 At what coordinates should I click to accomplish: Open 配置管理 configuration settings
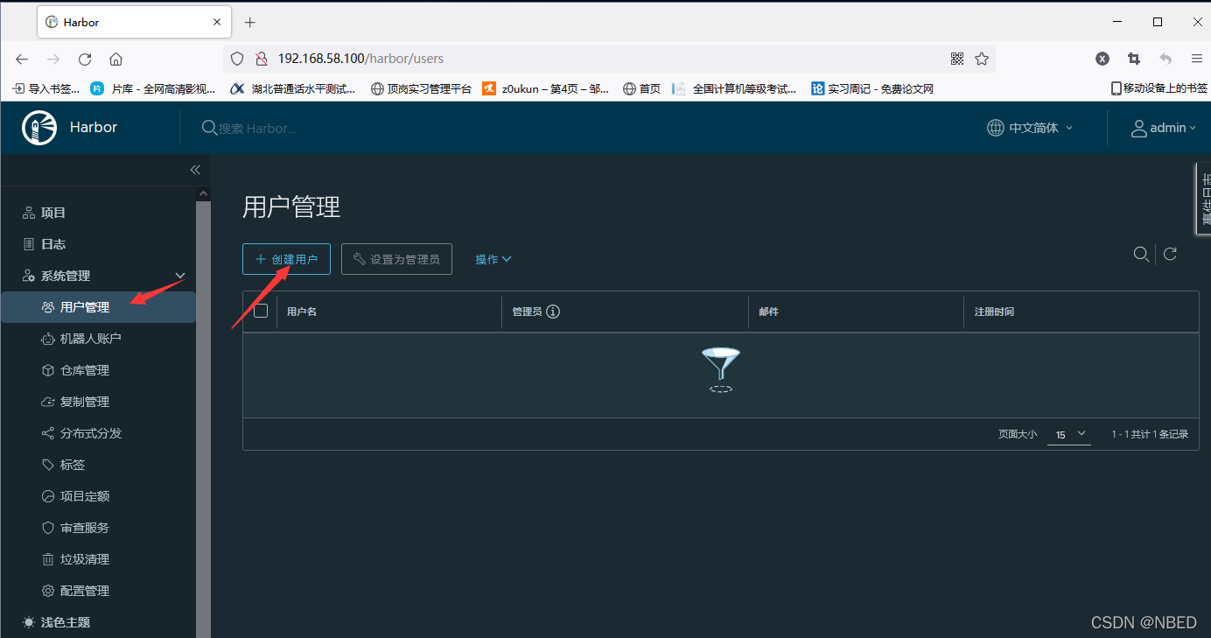tap(83, 590)
